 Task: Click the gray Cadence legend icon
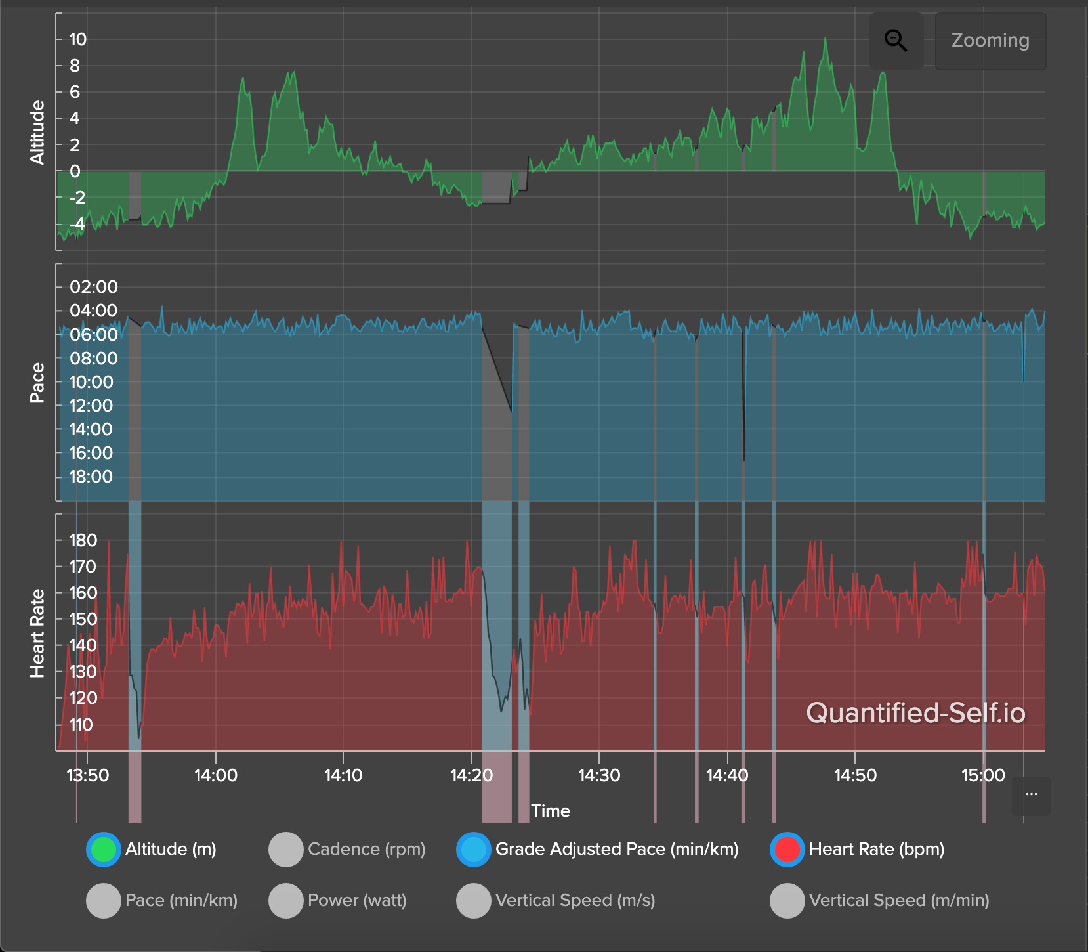click(286, 849)
